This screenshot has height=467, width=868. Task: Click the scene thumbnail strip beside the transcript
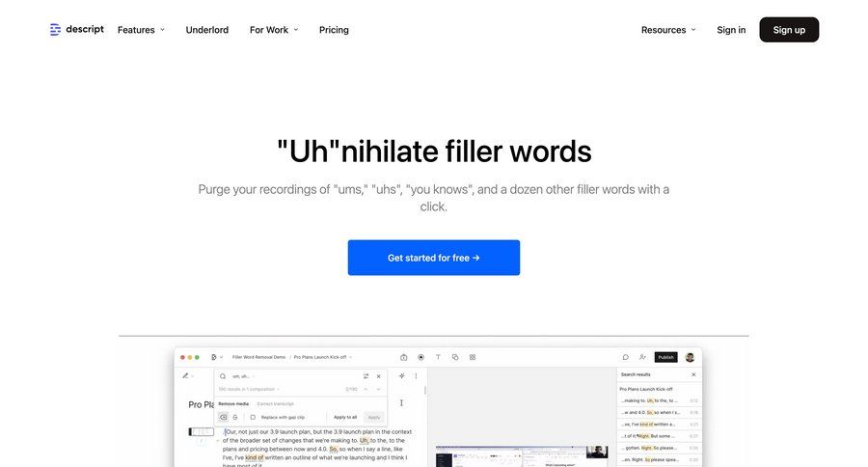pyautogui.click(x=201, y=431)
